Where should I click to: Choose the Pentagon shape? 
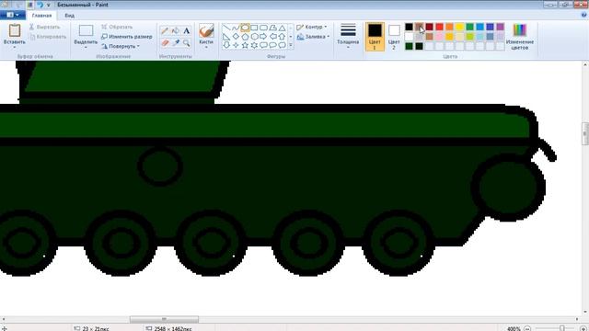point(245,37)
